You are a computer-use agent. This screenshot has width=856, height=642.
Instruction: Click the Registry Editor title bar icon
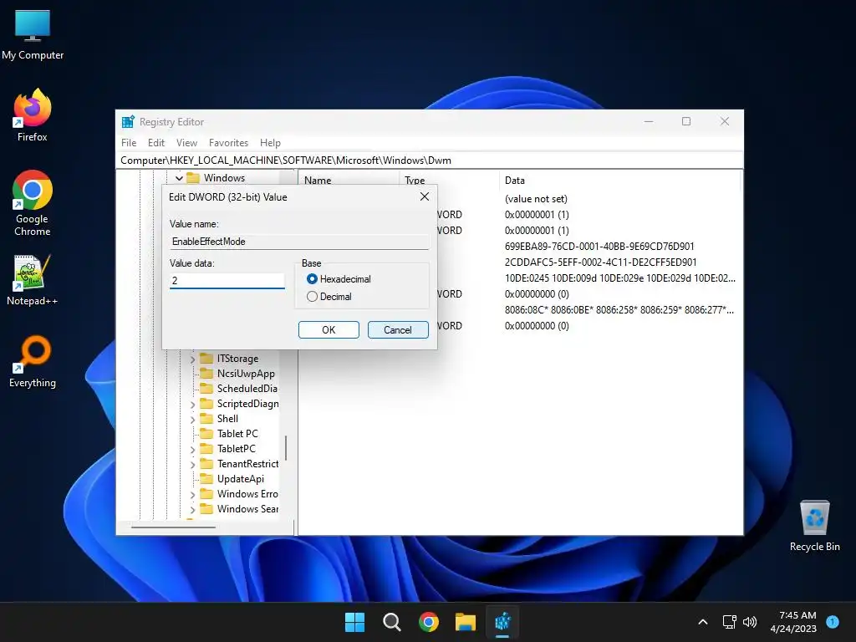[128, 122]
